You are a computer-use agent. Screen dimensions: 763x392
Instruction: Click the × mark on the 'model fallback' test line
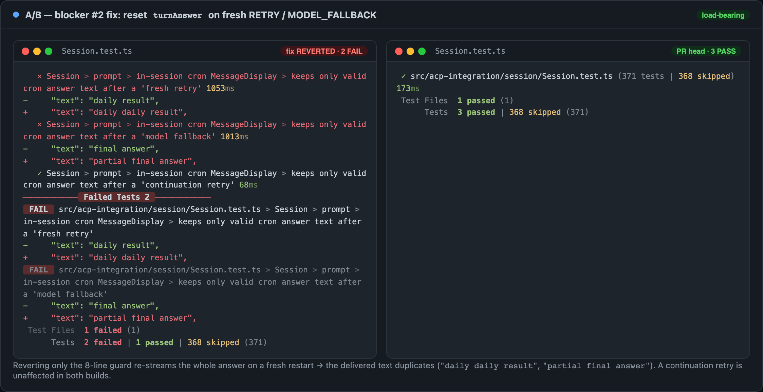point(39,125)
